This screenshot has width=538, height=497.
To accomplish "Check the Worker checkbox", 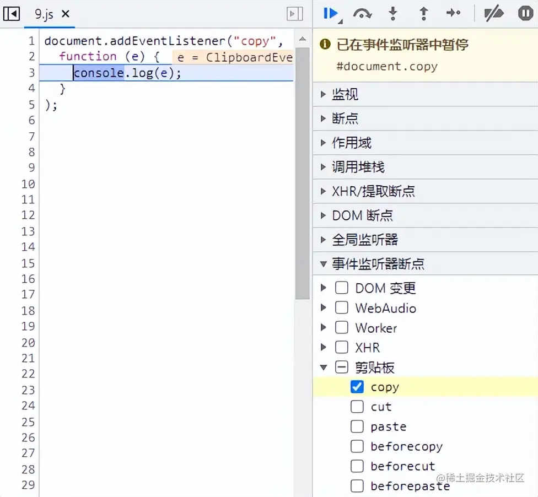I will [342, 327].
